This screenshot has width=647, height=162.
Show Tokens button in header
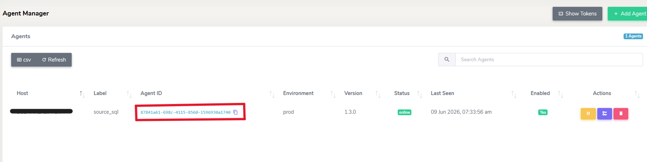[x=577, y=14]
